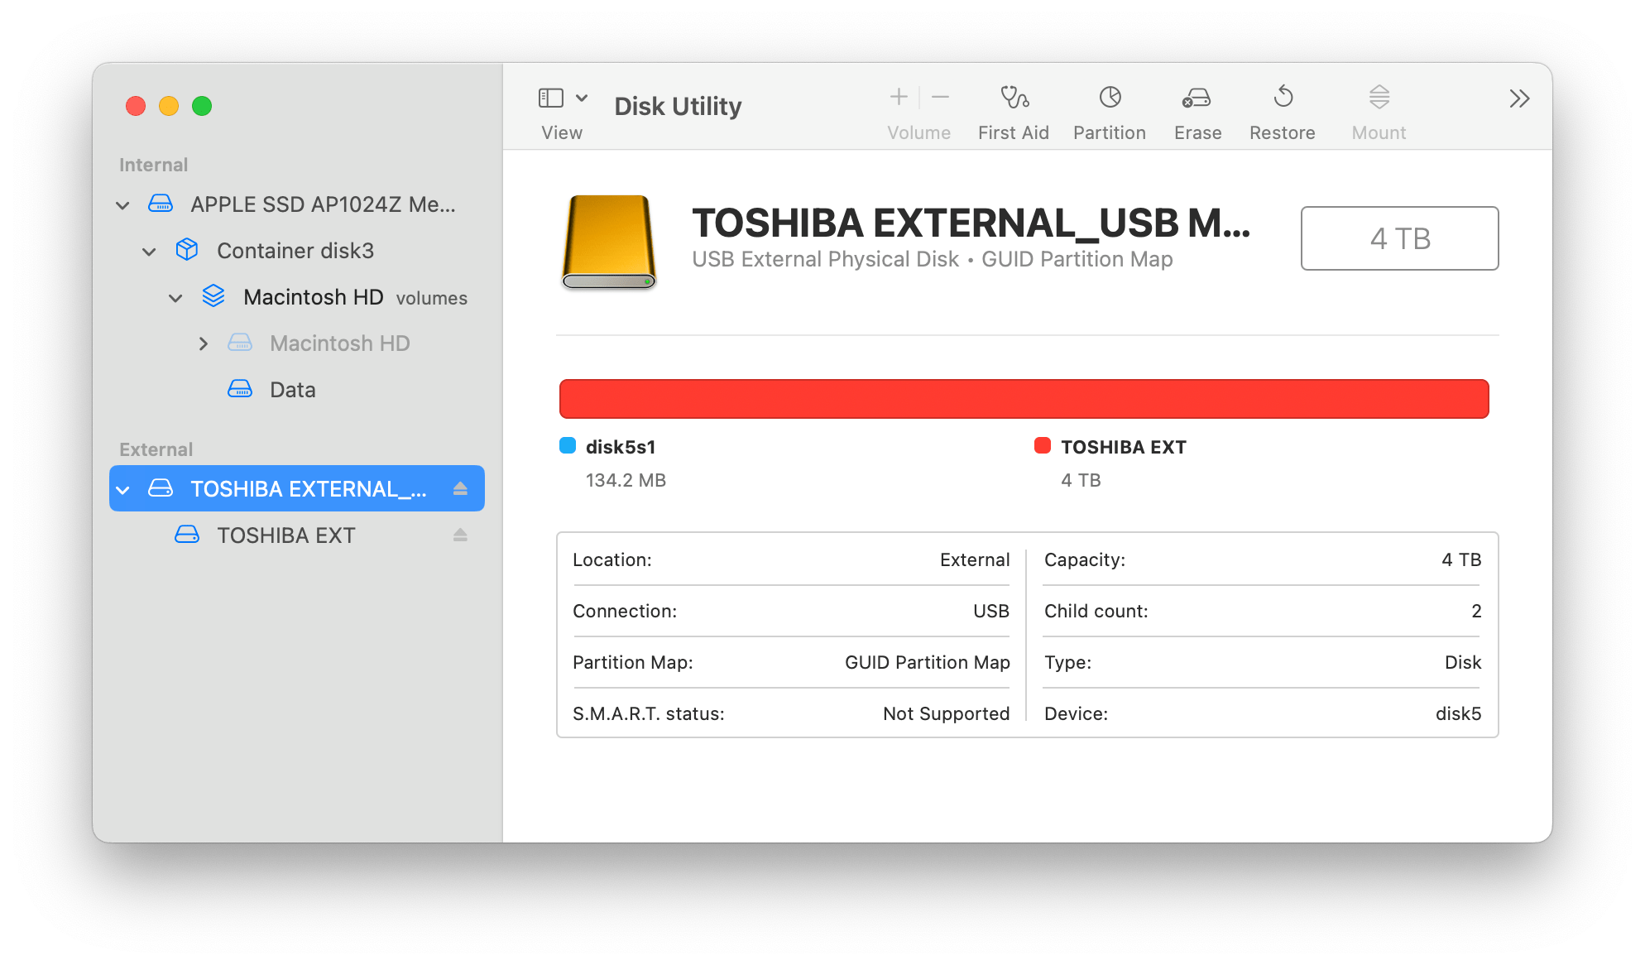Click the View label in toolbar
Image resolution: width=1645 pixels, height=965 pixels.
[562, 132]
